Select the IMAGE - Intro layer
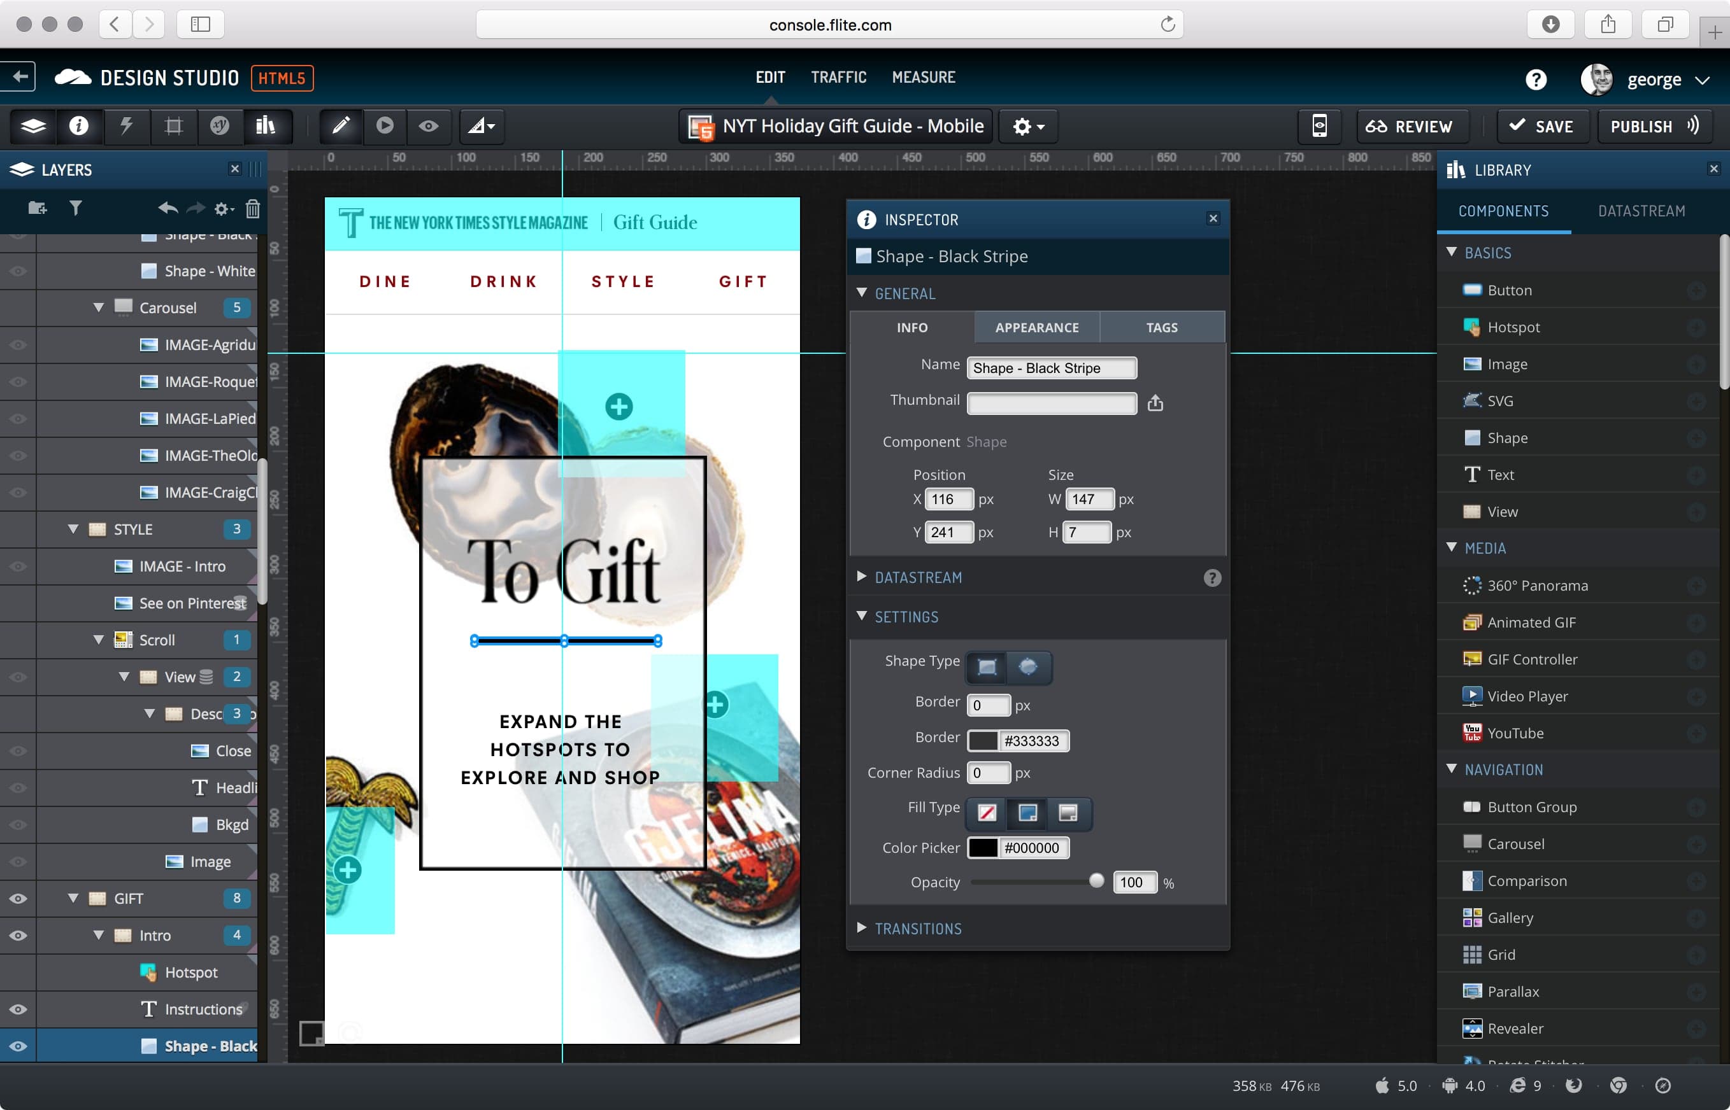 point(147,566)
